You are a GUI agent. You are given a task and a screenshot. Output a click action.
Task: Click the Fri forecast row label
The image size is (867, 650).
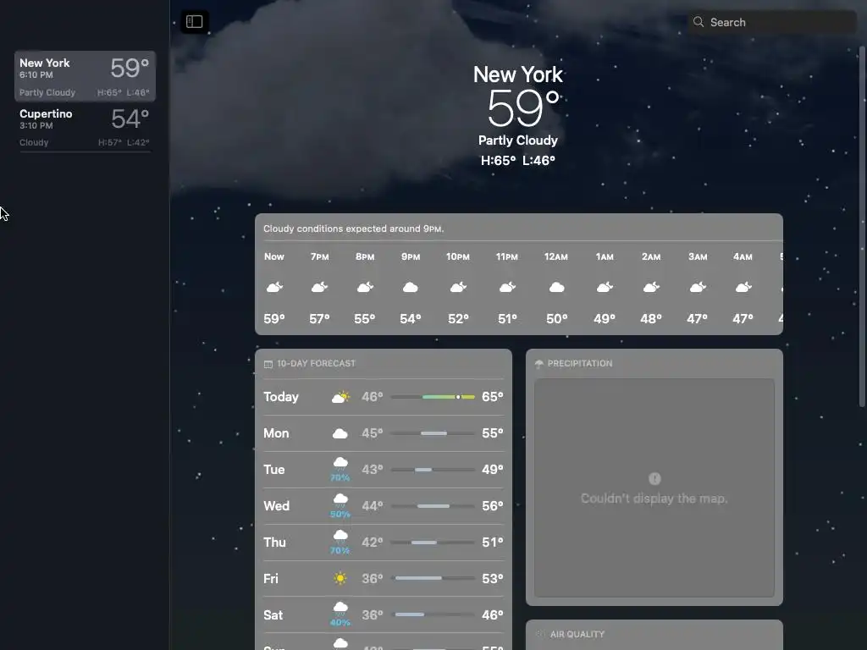270,579
